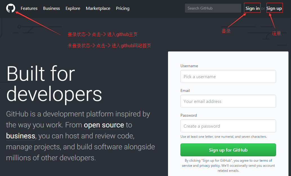This screenshot has height=176, width=291.
Task: Open the Business nav link
Action: [x=52, y=8]
